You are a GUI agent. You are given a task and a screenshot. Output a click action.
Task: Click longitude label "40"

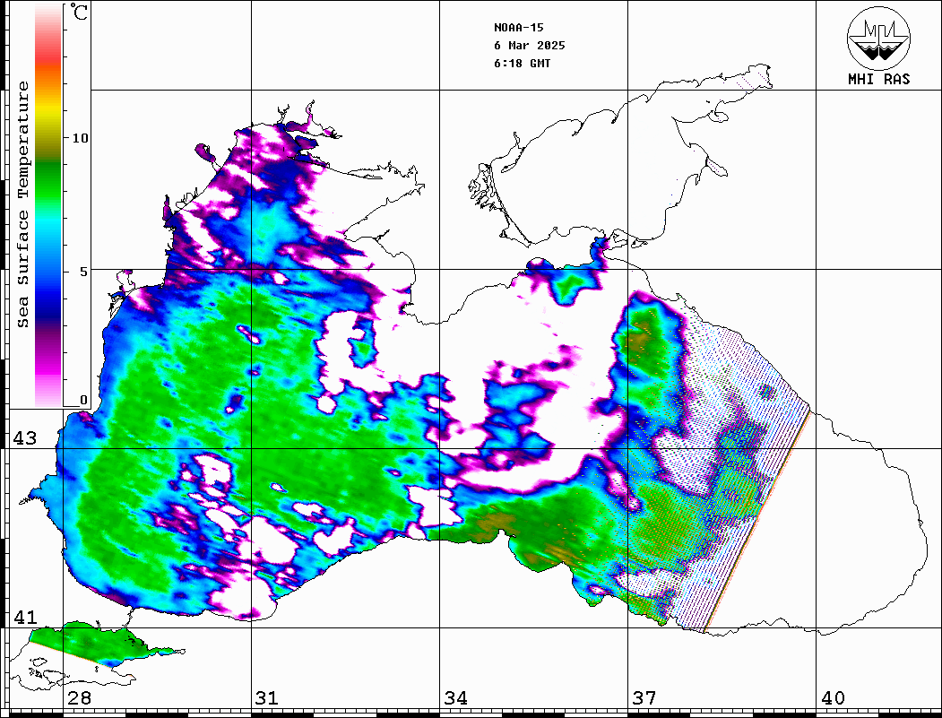(x=833, y=698)
